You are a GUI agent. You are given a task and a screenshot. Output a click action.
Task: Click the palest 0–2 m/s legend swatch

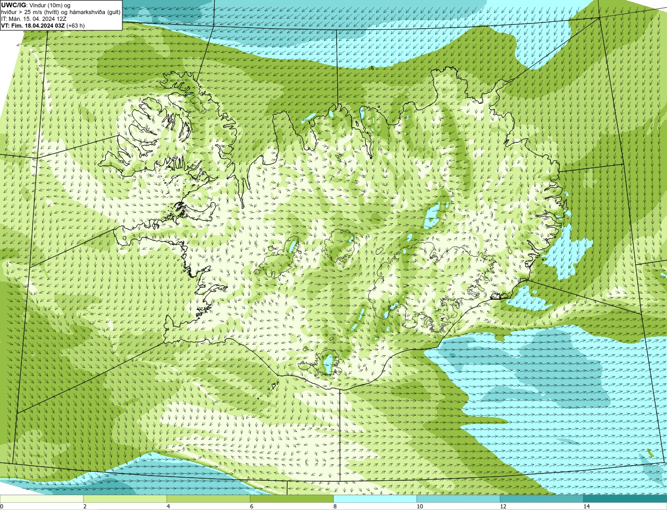(42, 499)
